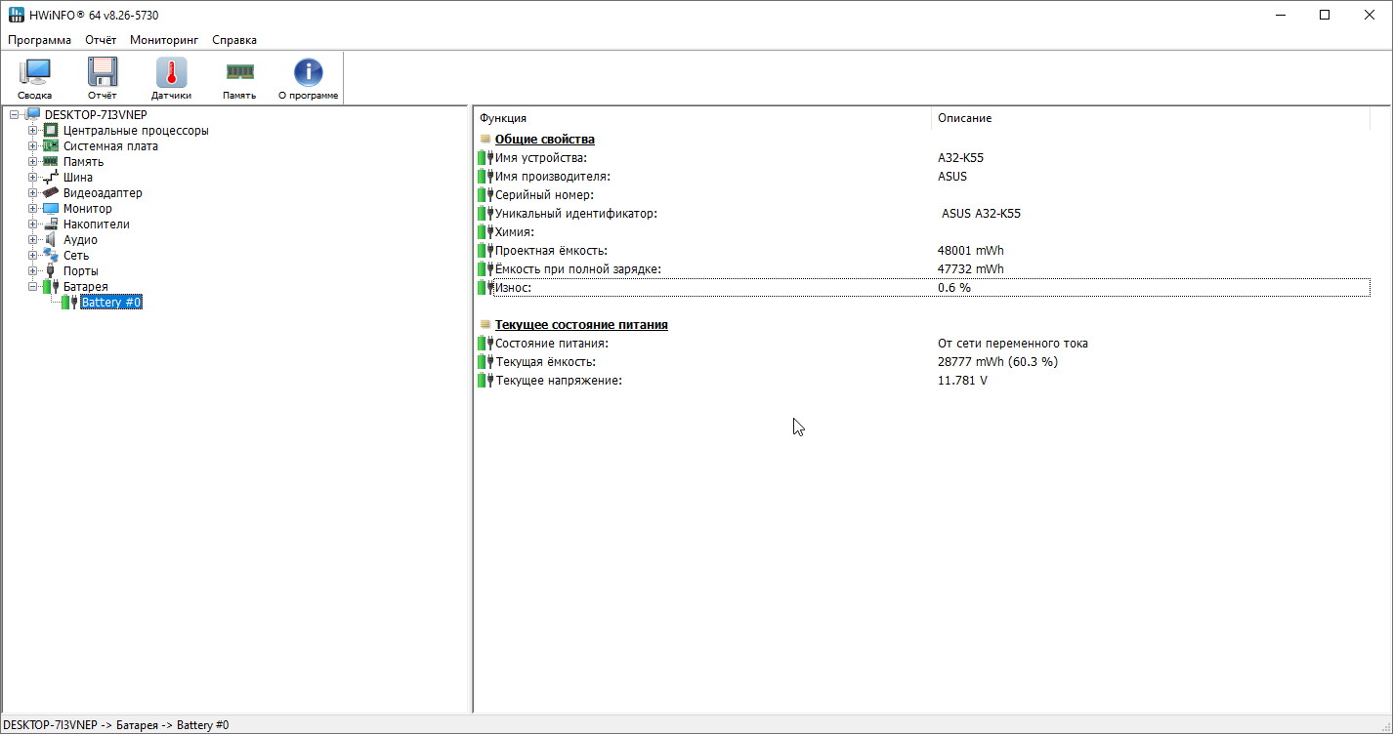The width and height of the screenshot is (1393, 734).
Task: Collapse the Батарея tree node
Action: (33, 287)
